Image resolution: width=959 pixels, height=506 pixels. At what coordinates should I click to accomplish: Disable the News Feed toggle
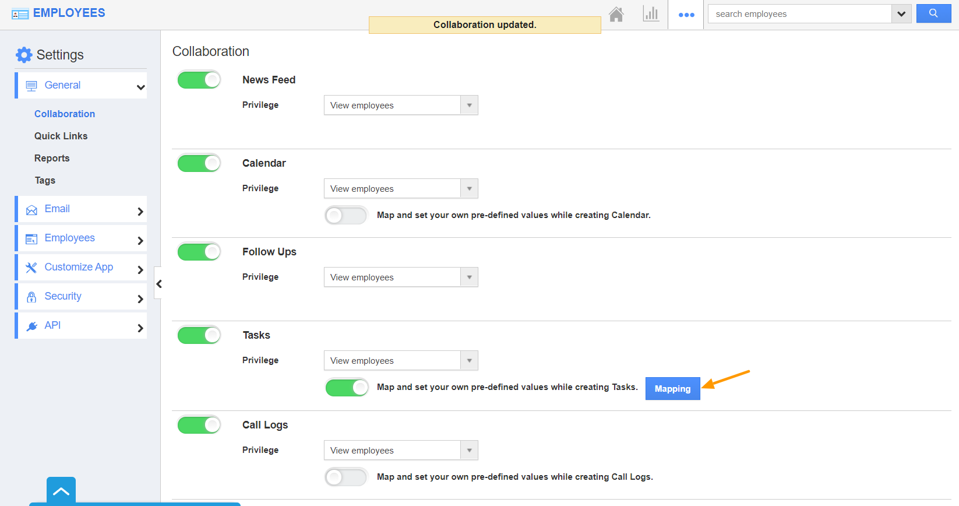pos(199,80)
